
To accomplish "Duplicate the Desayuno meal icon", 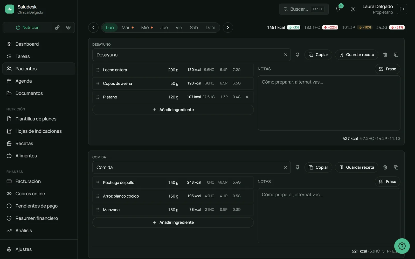I will click(396, 55).
